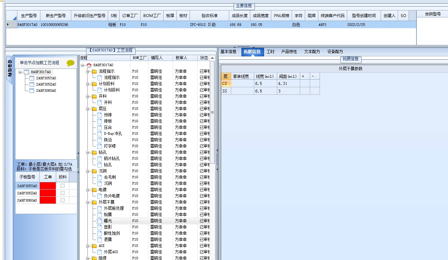448x260 pixels.
Task: Click the SS row 线宽 cell 6.5
Action: coord(265,91)
